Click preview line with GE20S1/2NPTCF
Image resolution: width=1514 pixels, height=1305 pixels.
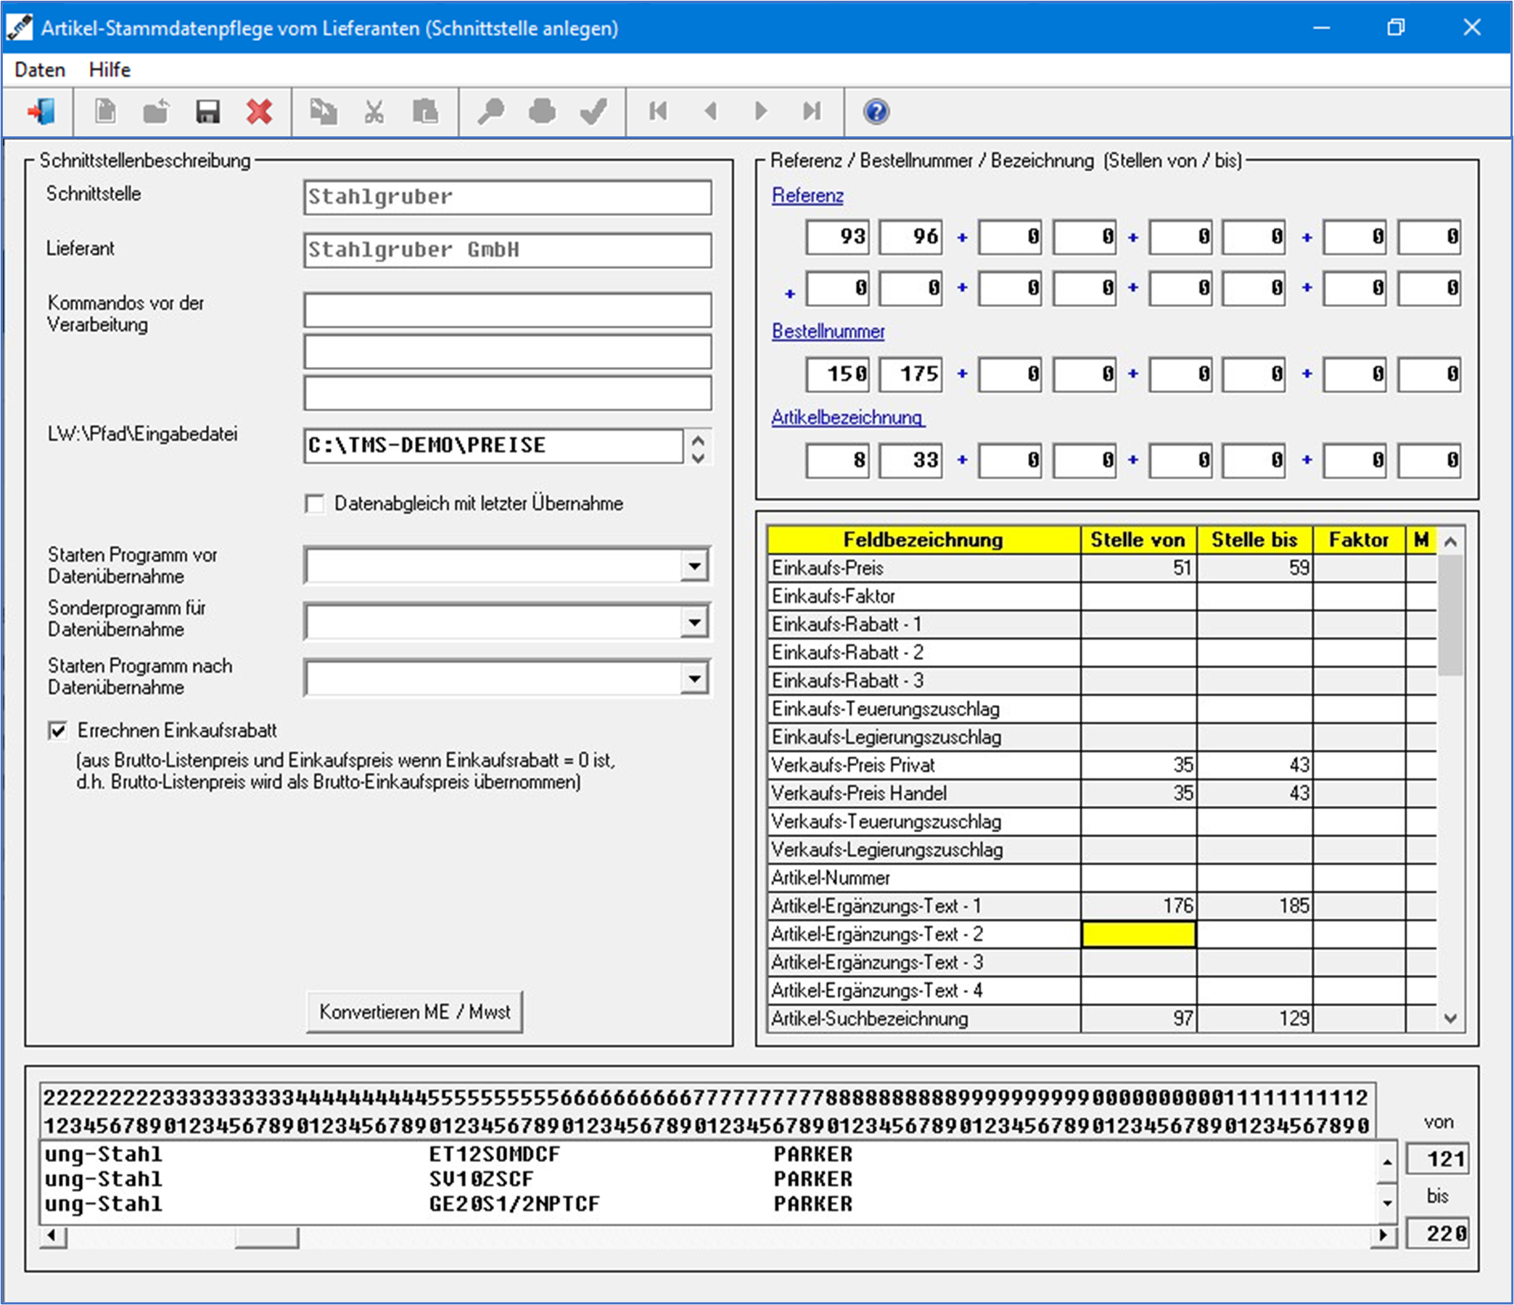(709, 1204)
